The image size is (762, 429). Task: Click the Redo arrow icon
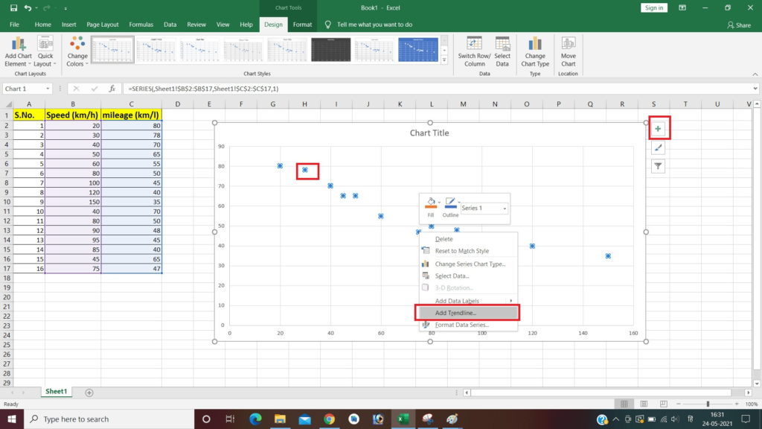47,7
